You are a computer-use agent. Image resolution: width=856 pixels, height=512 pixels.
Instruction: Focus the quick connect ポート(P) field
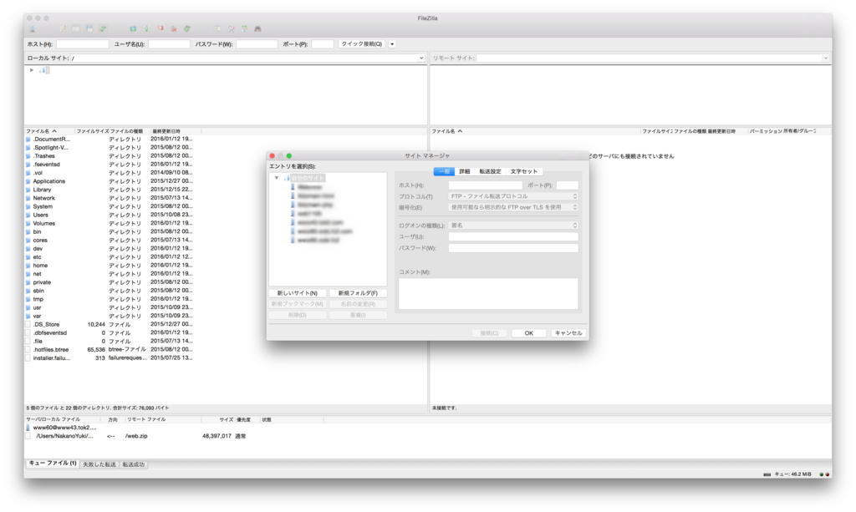click(323, 44)
